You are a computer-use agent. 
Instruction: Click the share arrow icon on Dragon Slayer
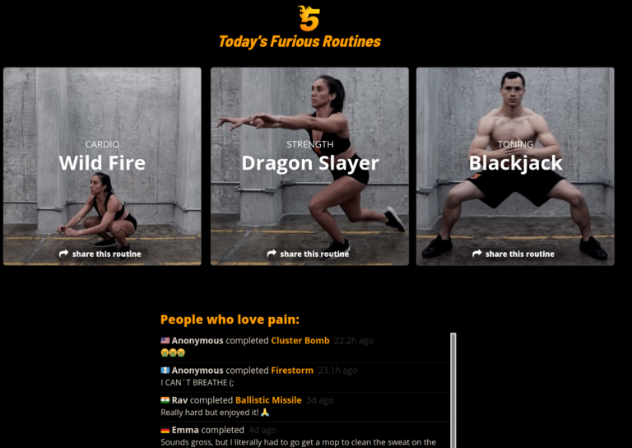click(272, 254)
